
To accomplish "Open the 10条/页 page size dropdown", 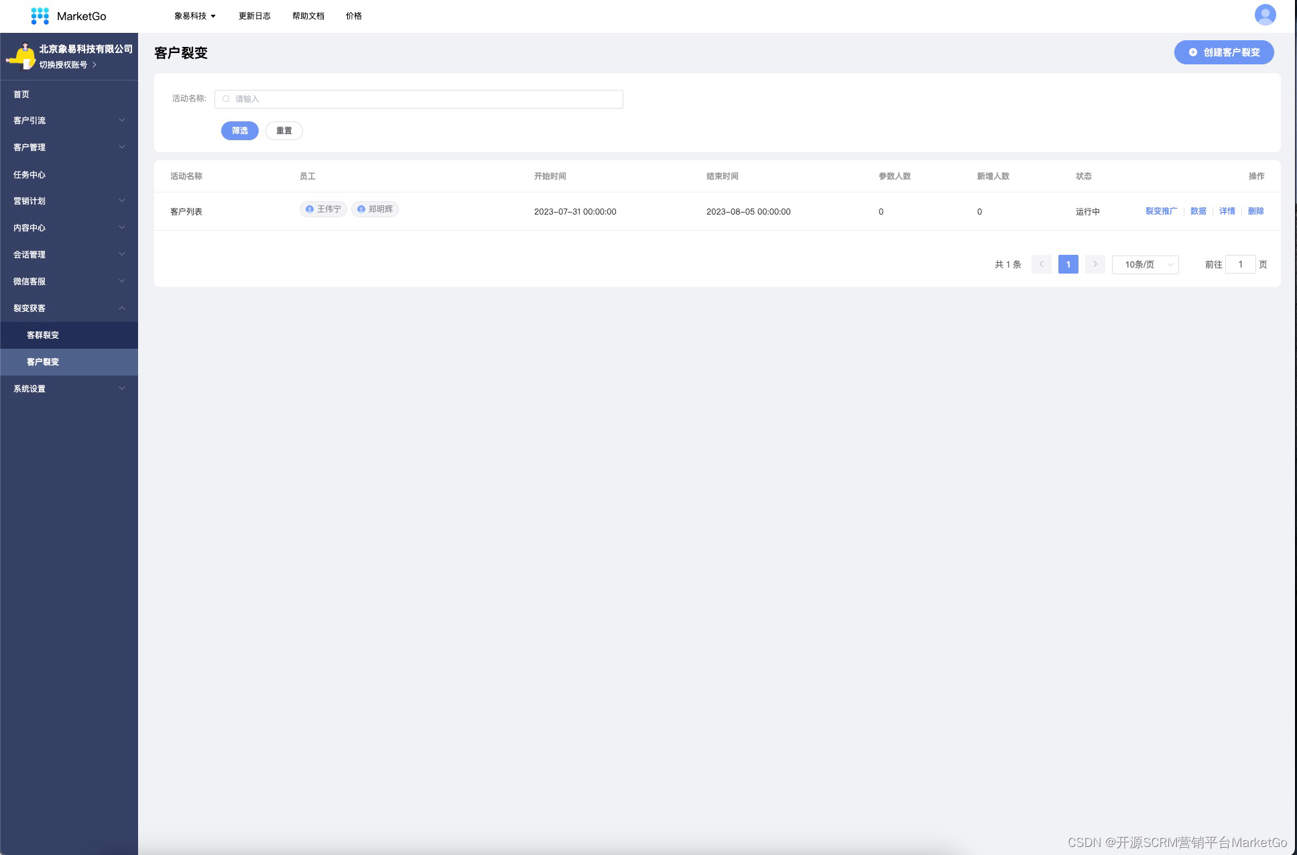I will (1145, 264).
